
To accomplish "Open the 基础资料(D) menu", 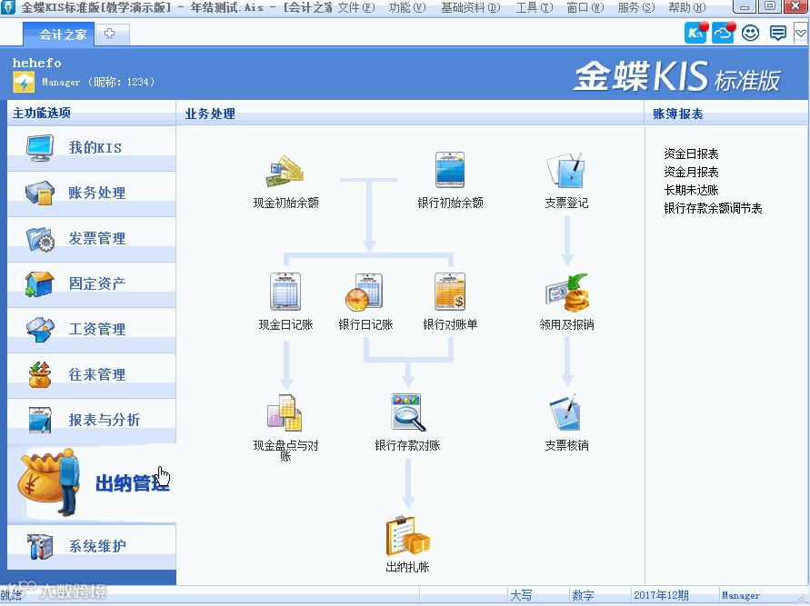I will coord(470,8).
